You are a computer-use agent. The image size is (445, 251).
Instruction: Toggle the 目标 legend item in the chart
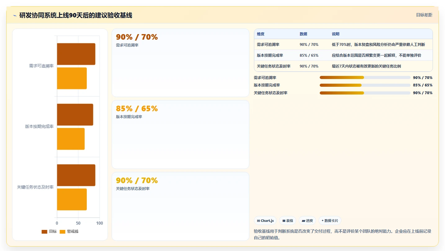(x=49, y=231)
